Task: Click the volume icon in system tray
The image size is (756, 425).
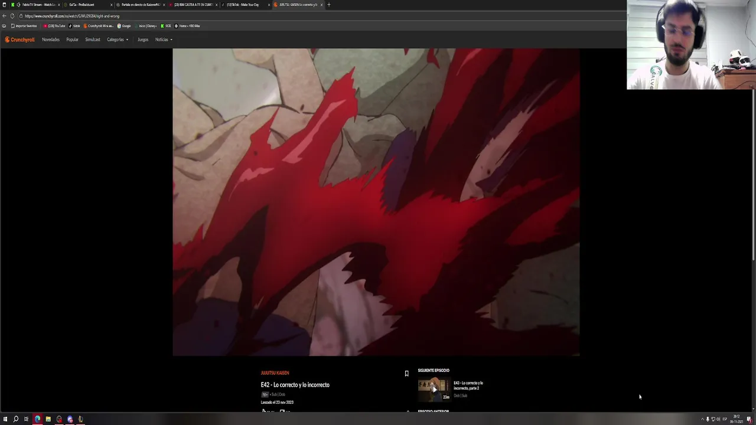Action: (718, 419)
